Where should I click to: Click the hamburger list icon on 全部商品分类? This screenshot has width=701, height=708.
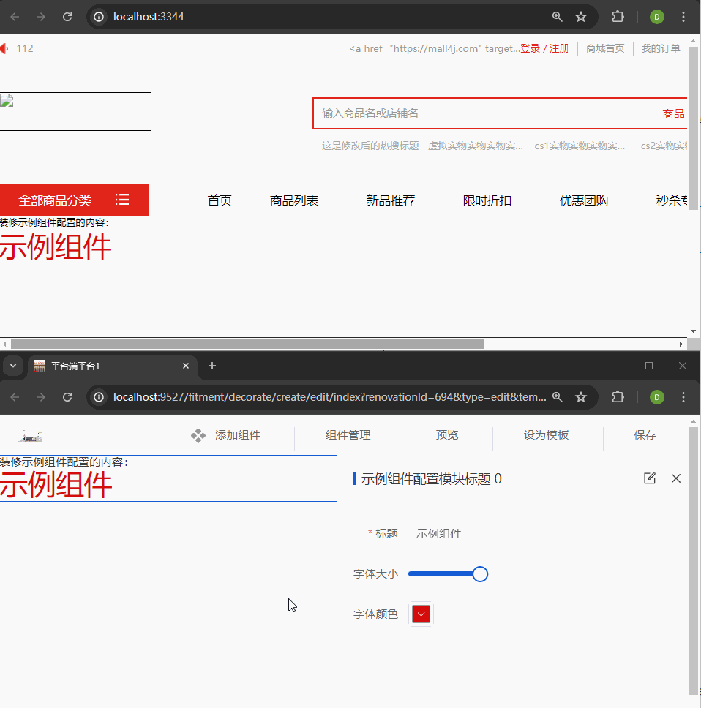click(x=121, y=200)
